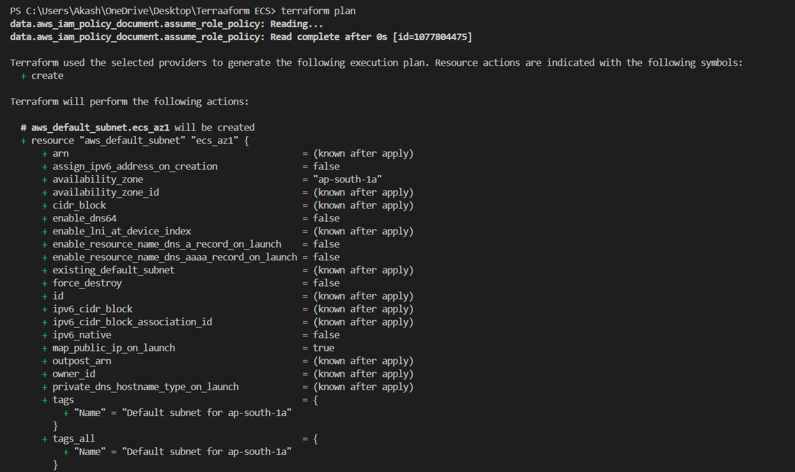Click the green plus beside 'arn'

tap(45, 154)
